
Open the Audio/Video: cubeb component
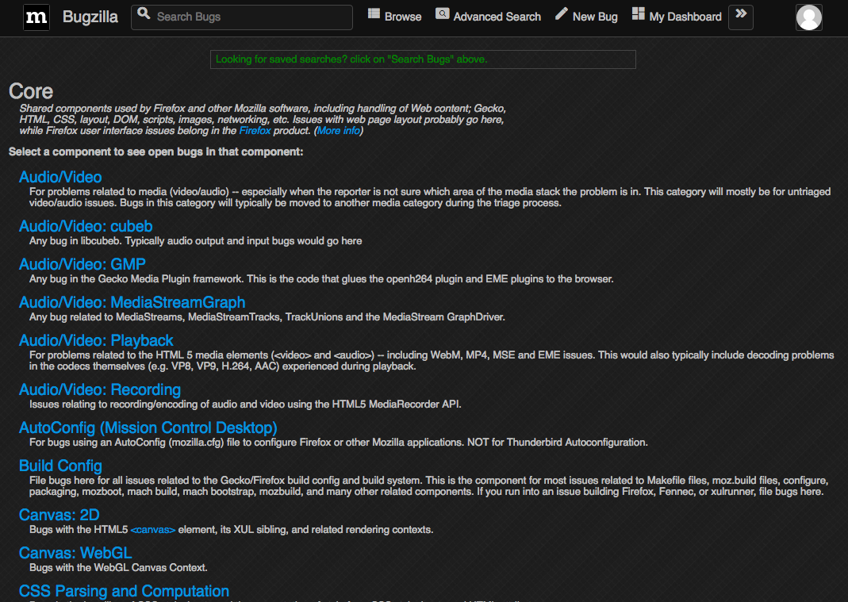86,226
